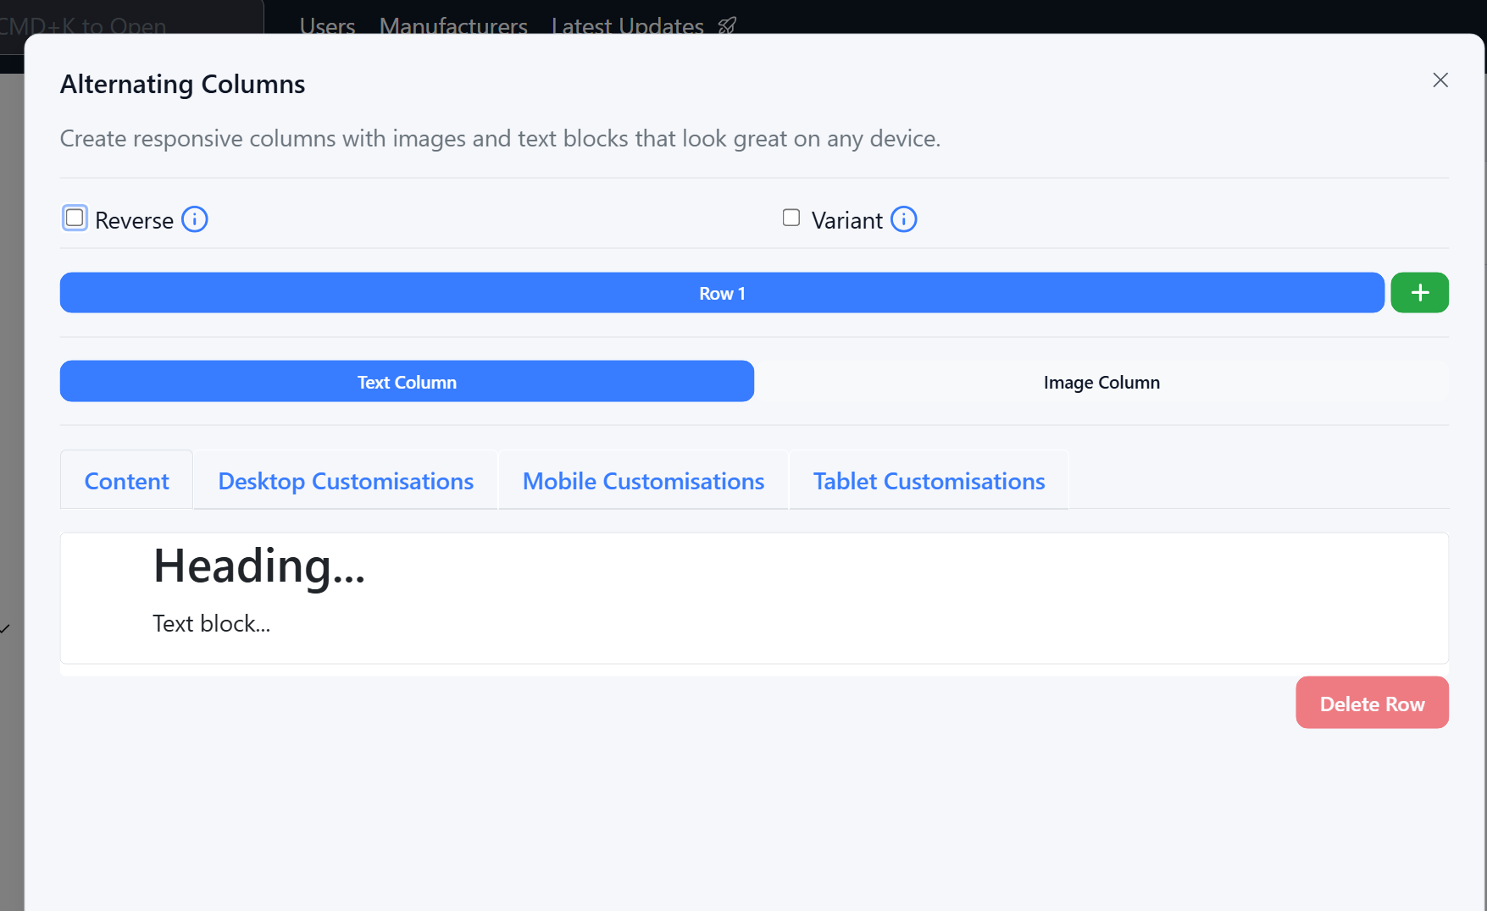
Task: Open the Tablet Customisations tab
Action: (x=929, y=481)
